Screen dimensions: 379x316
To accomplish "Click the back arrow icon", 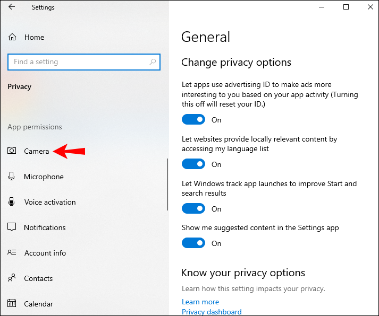I will [12, 7].
